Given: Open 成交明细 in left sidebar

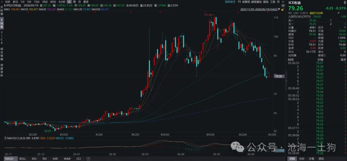Looking at the screenshot, I should 2,54.
